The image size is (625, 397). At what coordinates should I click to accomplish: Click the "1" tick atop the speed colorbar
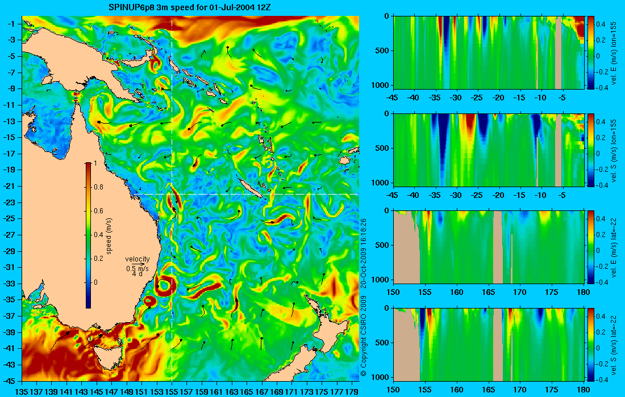95,163
